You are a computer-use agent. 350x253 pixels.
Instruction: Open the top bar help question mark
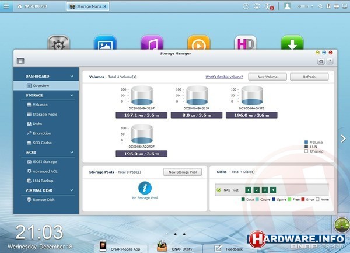click(x=328, y=6)
